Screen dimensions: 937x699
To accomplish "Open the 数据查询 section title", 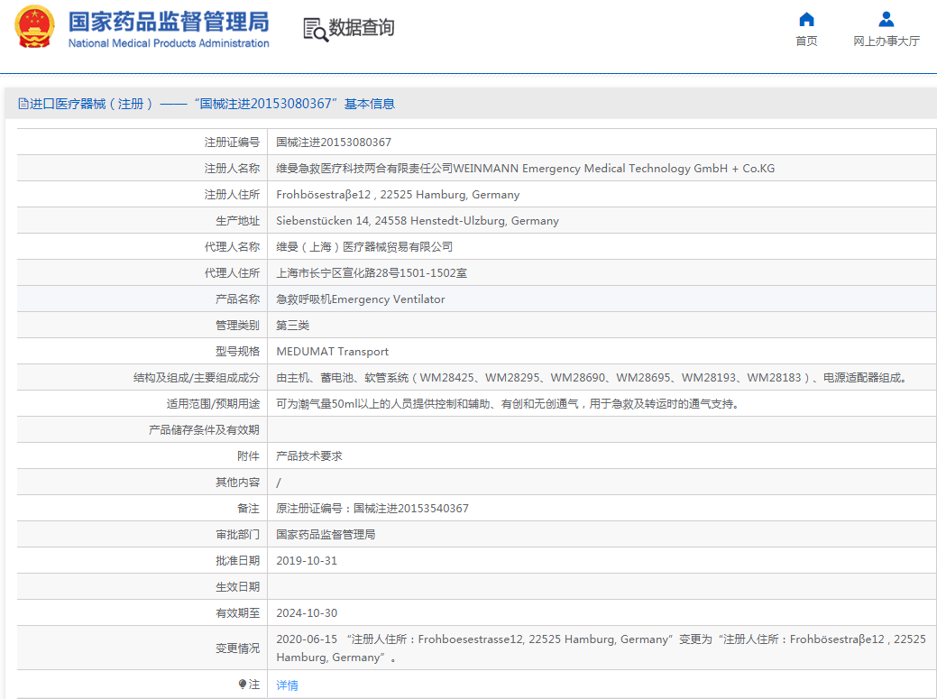I will pos(361,29).
